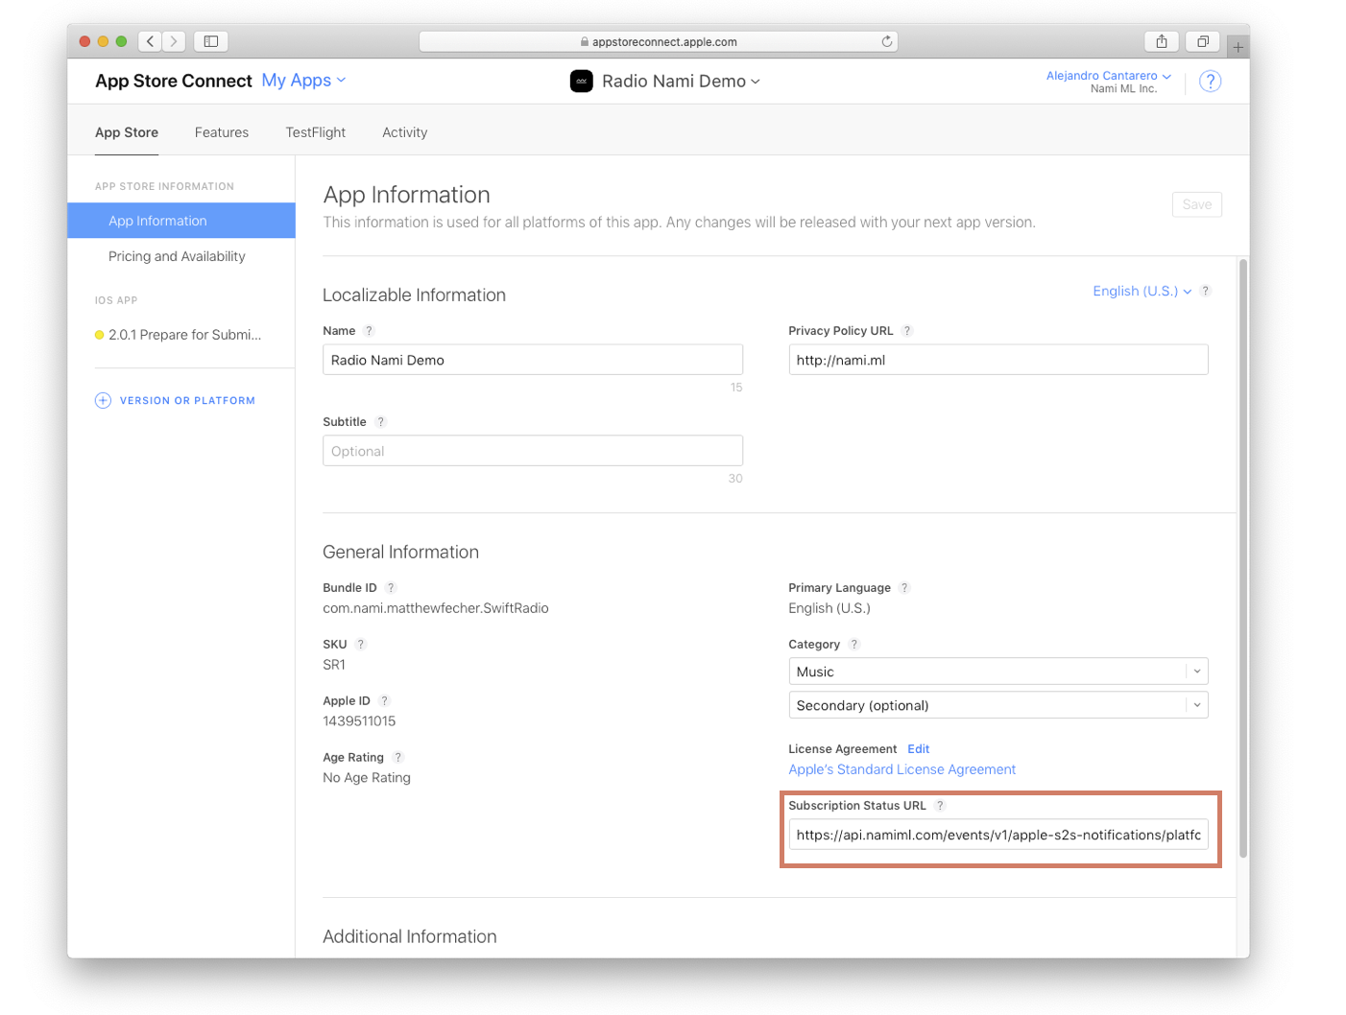The width and height of the screenshot is (1346, 1015).
Task: Go back with Safari back arrow
Action: (150, 41)
